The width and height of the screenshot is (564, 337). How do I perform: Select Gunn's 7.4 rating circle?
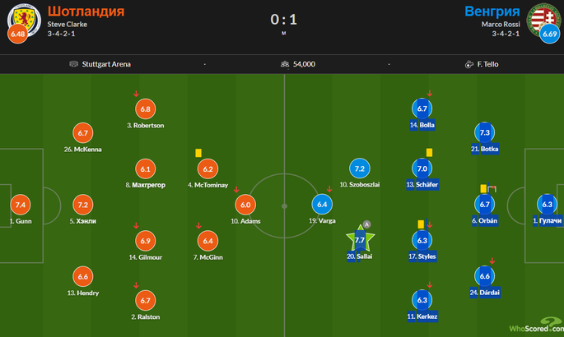[x=21, y=205]
